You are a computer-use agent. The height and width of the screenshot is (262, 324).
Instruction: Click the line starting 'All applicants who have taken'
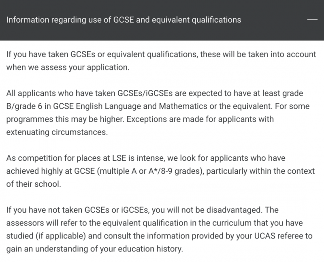pyautogui.click(x=155, y=93)
